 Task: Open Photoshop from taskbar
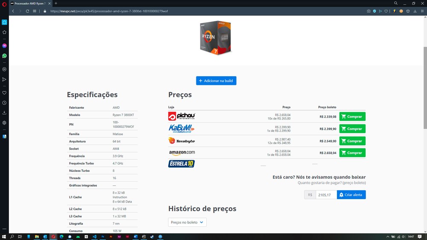click(102, 237)
